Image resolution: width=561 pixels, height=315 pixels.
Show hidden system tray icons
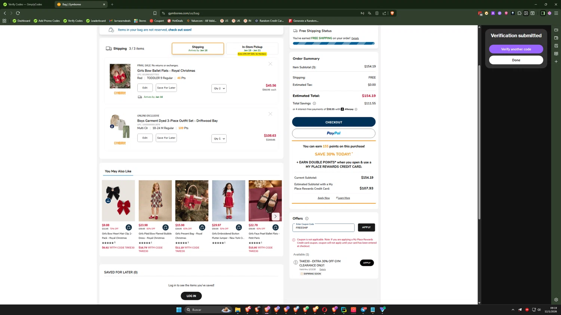513,310
